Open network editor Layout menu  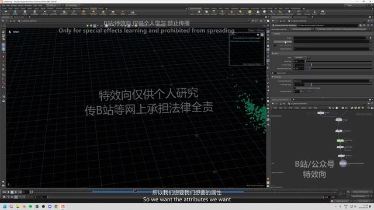pyautogui.click(x=303, y=108)
